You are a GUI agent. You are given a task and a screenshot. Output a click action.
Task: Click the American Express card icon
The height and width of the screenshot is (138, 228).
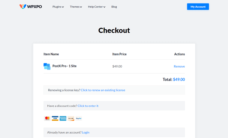click(63, 119)
